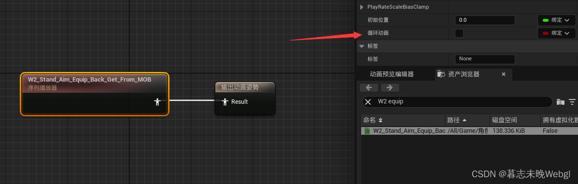Click the False cell in asset row

pos(550,130)
